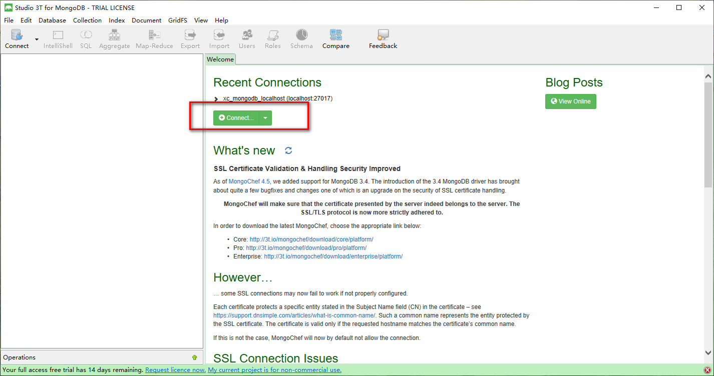The image size is (714, 376).
Task: Open the Database menu
Action: [52, 20]
